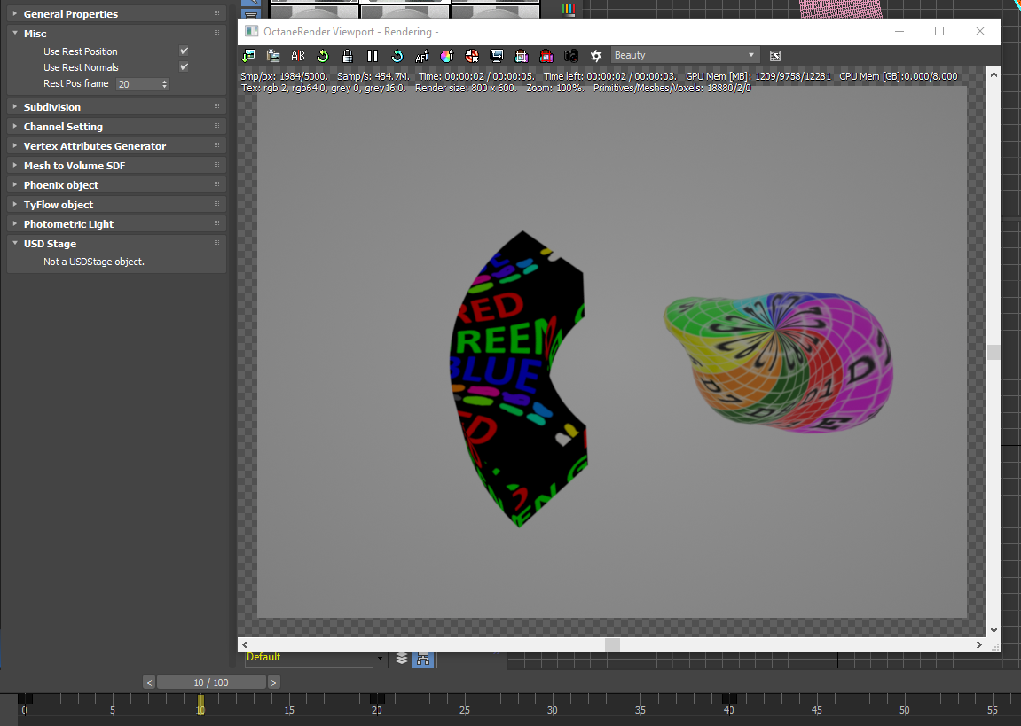Expand the TyFlow object rollout
The image size is (1021, 726).
(116, 204)
